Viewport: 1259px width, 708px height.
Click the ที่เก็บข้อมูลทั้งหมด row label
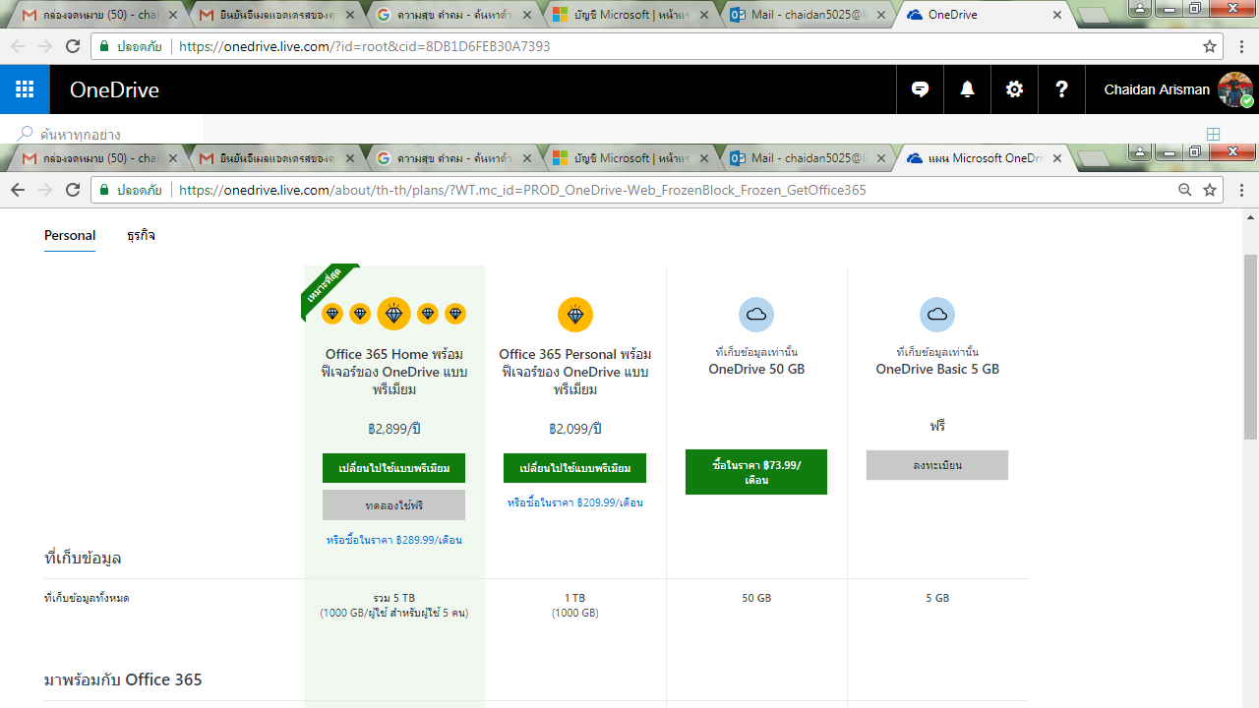[87, 598]
